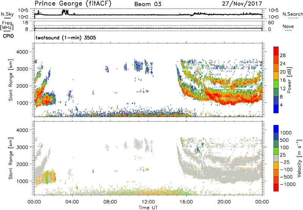Screen dimensions: 303x210
Task: Click the '08:00' time tick label
Action: coord(110,202)
